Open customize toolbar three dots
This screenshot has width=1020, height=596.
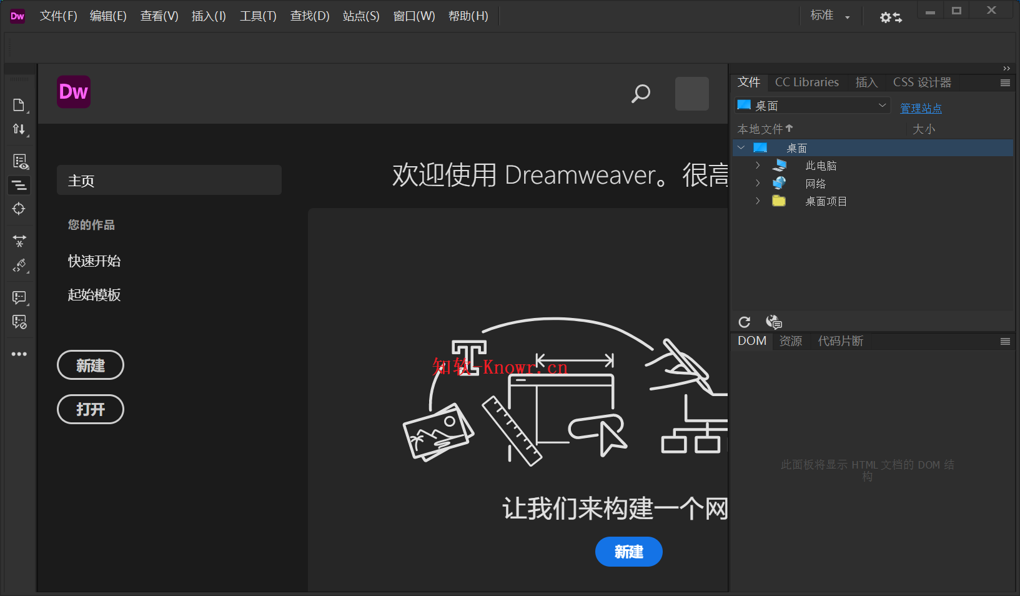point(19,354)
